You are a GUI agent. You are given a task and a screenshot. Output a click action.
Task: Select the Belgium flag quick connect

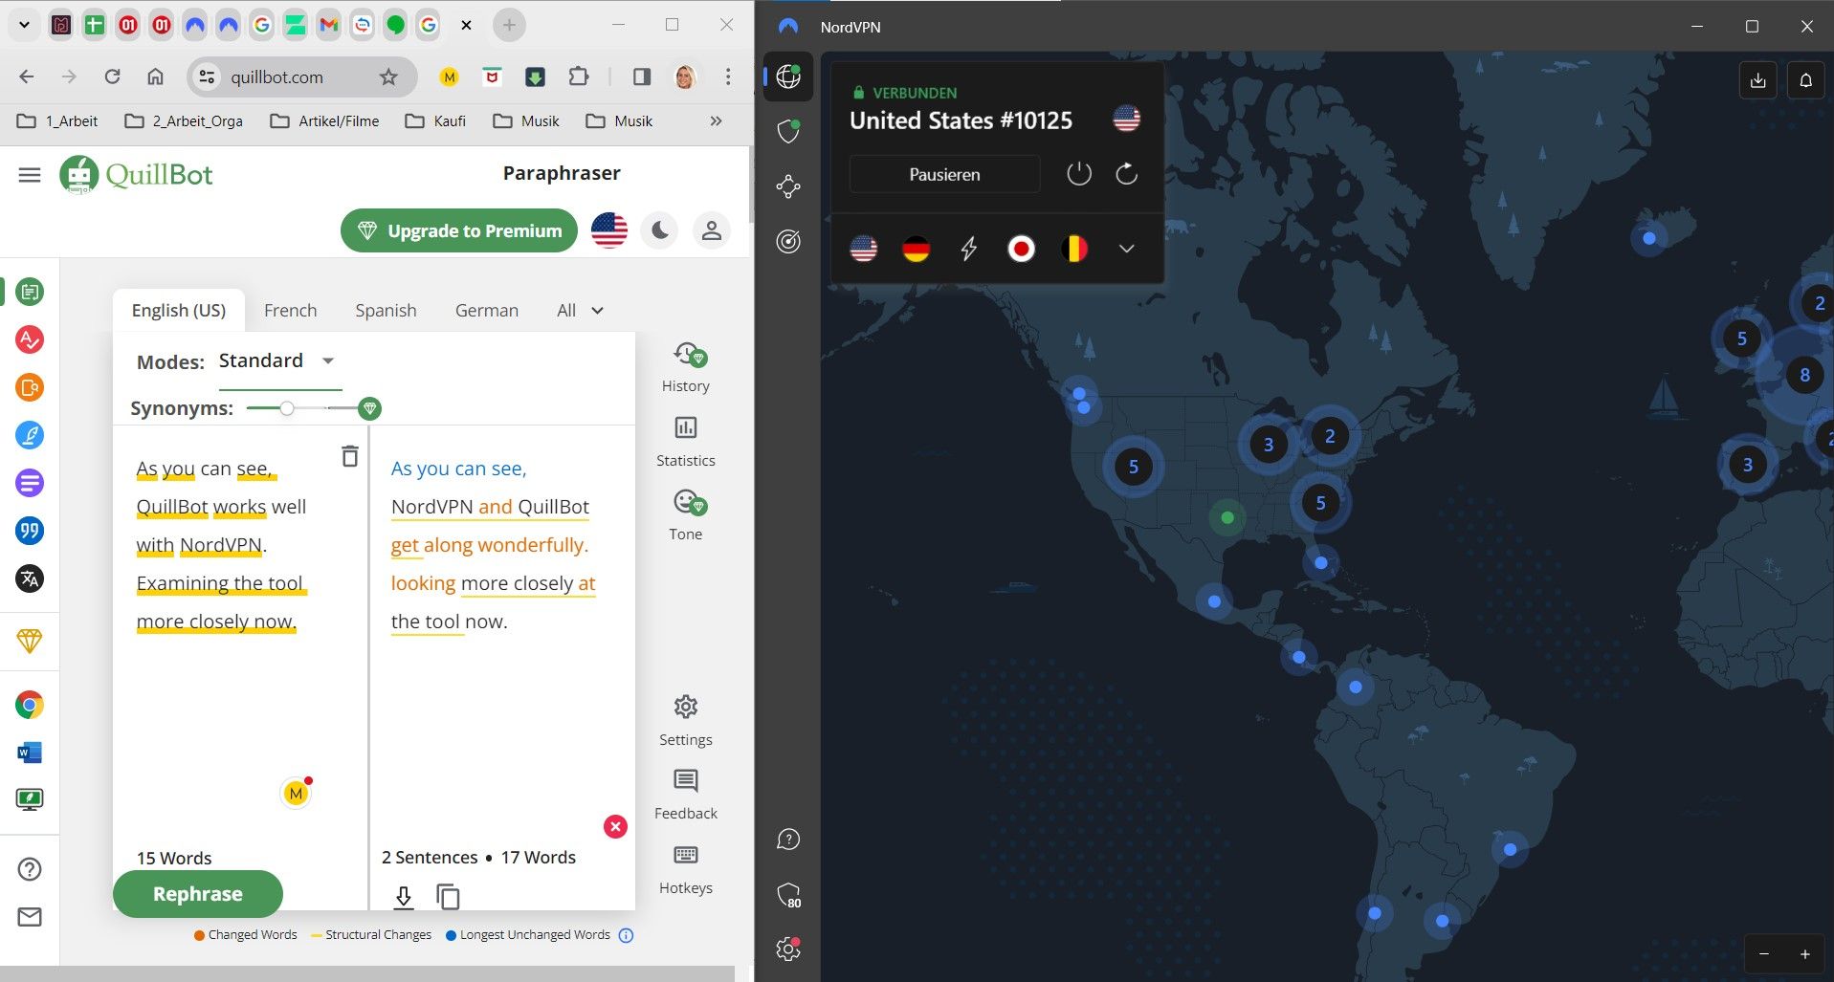click(1074, 249)
